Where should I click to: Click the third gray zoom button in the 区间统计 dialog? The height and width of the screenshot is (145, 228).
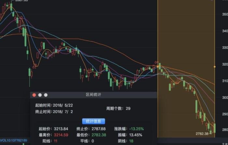point(46,95)
